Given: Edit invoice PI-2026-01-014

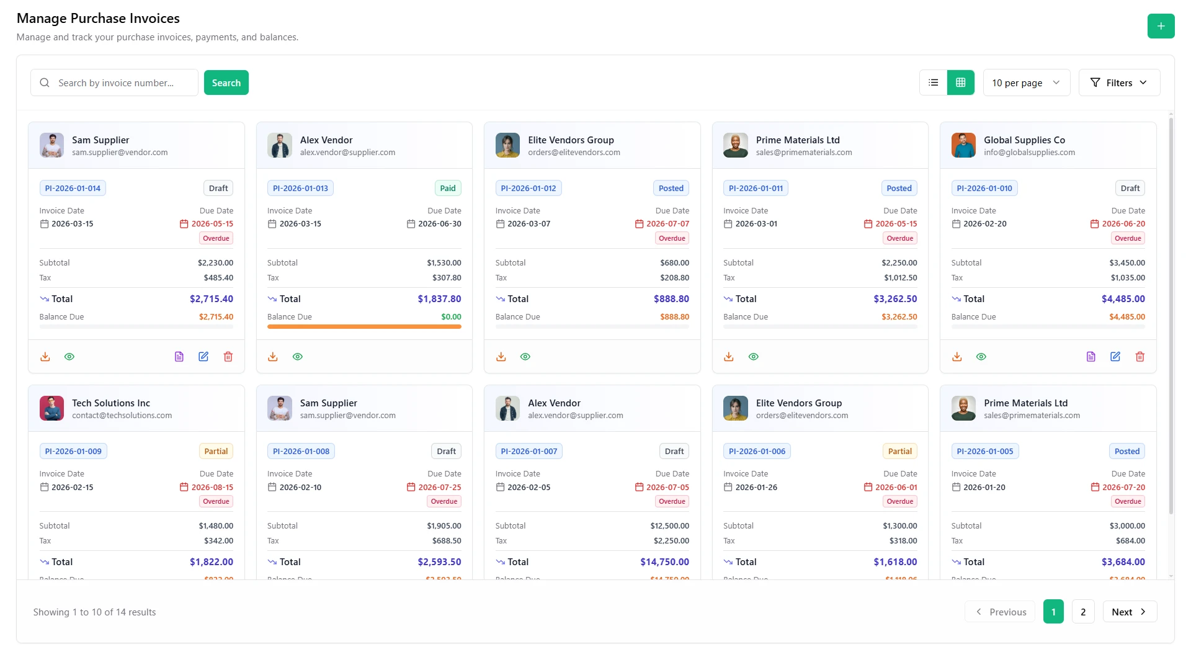Looking at the screenshot, I should 203,357.
